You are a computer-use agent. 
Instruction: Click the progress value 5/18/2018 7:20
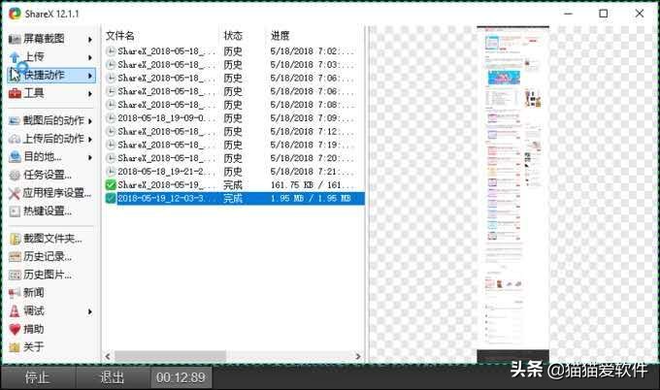pos(312,158)
